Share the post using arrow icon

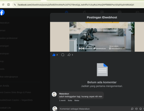click(69, 55)
